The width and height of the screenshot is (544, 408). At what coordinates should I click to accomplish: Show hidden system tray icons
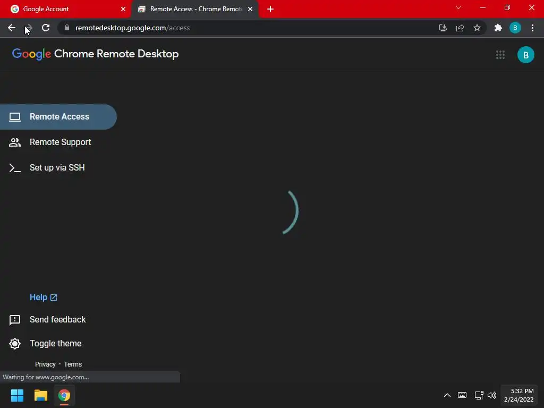click(x=447, y=395)
